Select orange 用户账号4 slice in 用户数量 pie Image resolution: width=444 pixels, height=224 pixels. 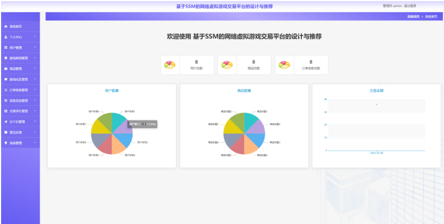[117, 146]
